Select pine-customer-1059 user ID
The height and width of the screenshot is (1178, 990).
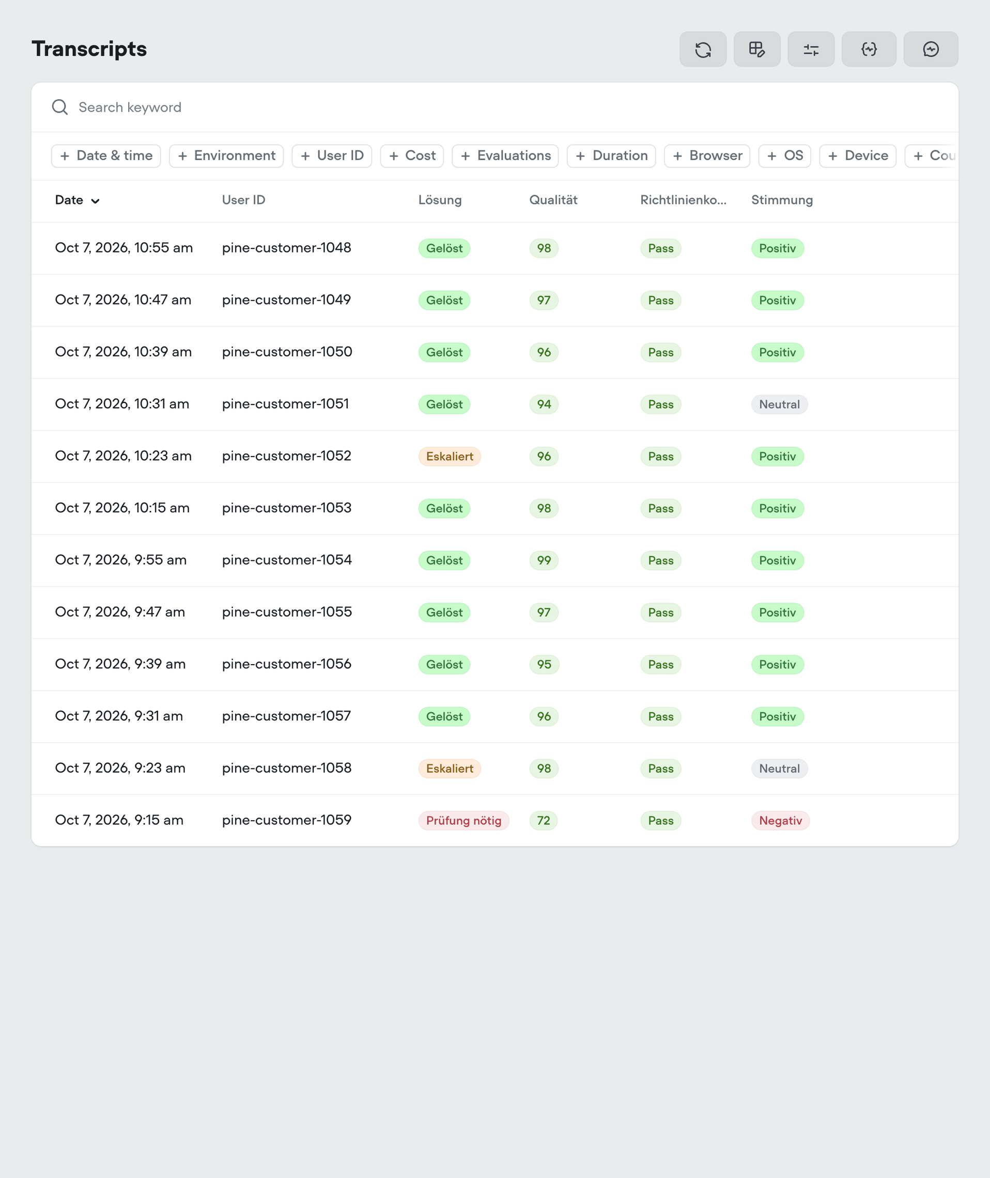pyautogui.click(x=287, y=820)
